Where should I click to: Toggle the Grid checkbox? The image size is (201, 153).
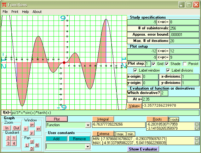pos(153,64)
